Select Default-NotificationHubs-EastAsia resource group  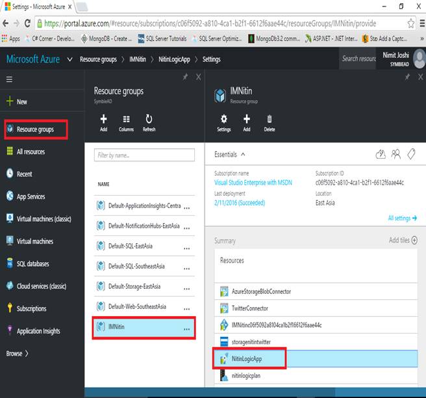click(x=144, y=226)
